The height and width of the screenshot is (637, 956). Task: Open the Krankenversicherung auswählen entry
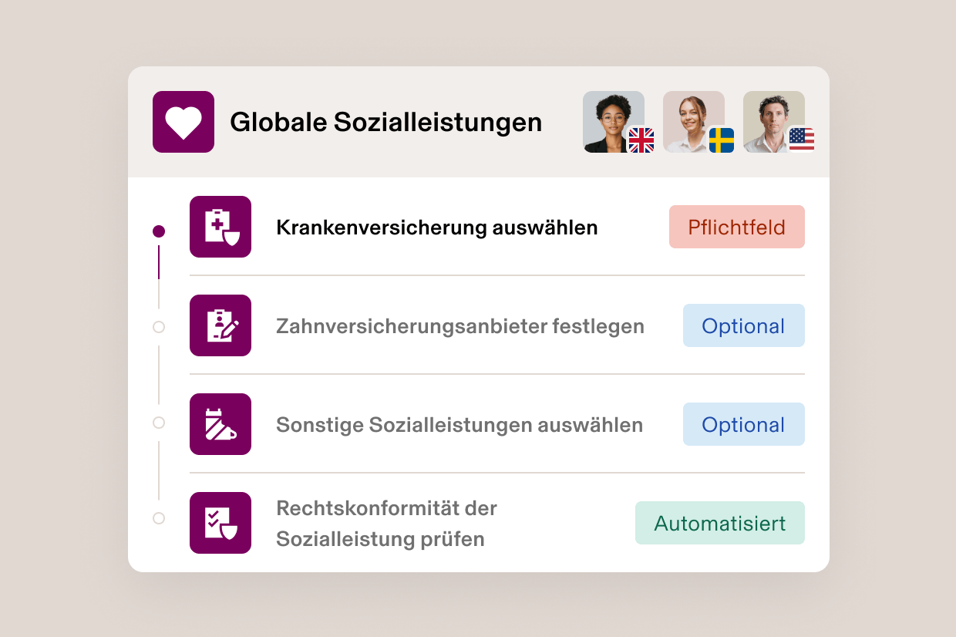pos(437,227)
